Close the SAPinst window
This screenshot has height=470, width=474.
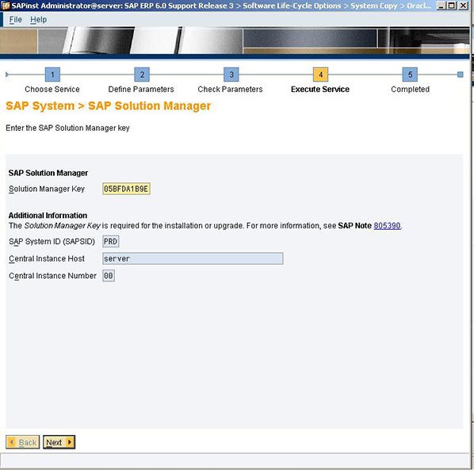click(463, 6)
